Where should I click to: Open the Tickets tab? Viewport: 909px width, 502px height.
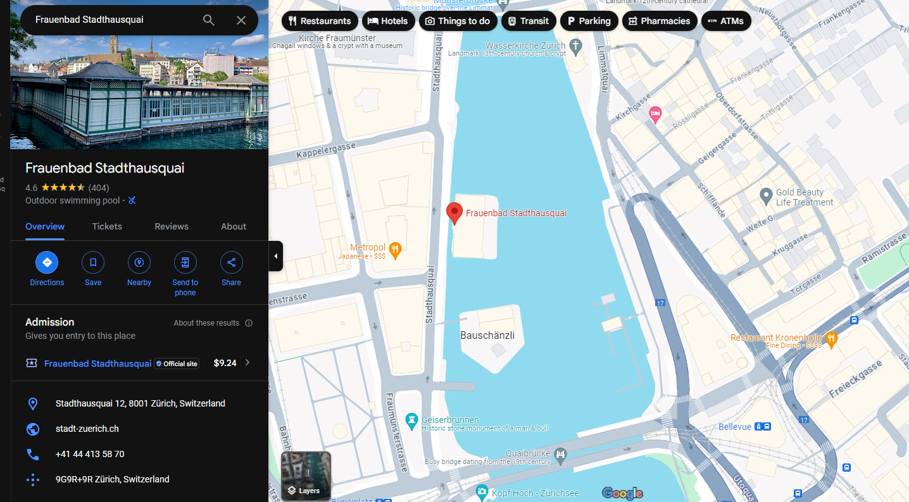tap(107, 226)
